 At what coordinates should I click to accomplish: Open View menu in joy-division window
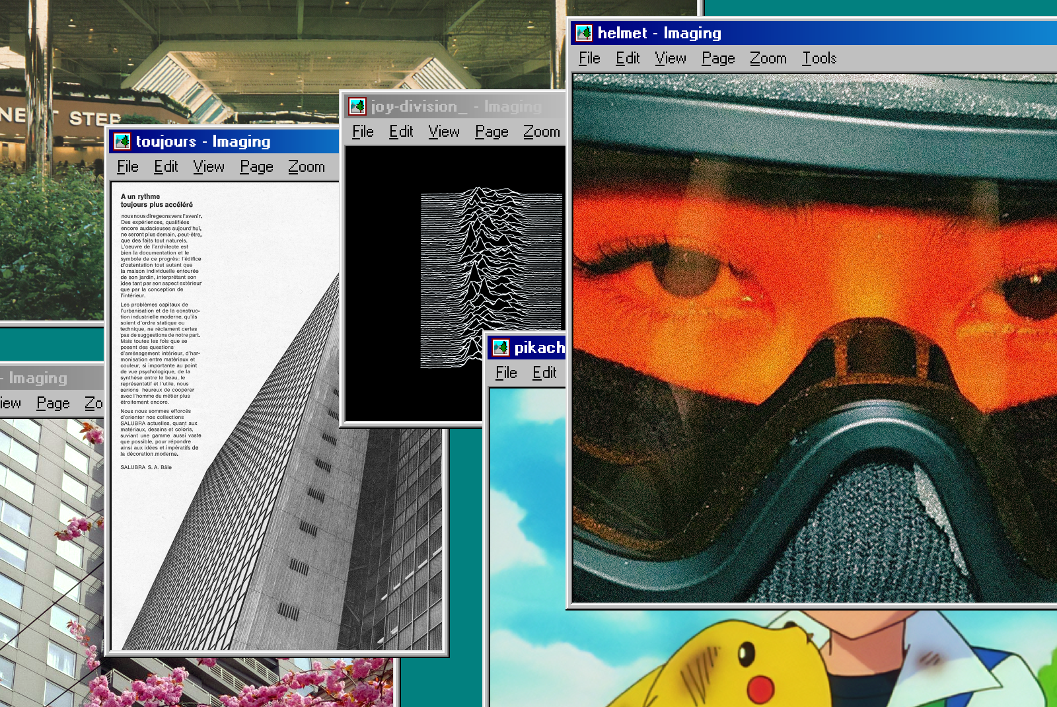tap(444, 131)
